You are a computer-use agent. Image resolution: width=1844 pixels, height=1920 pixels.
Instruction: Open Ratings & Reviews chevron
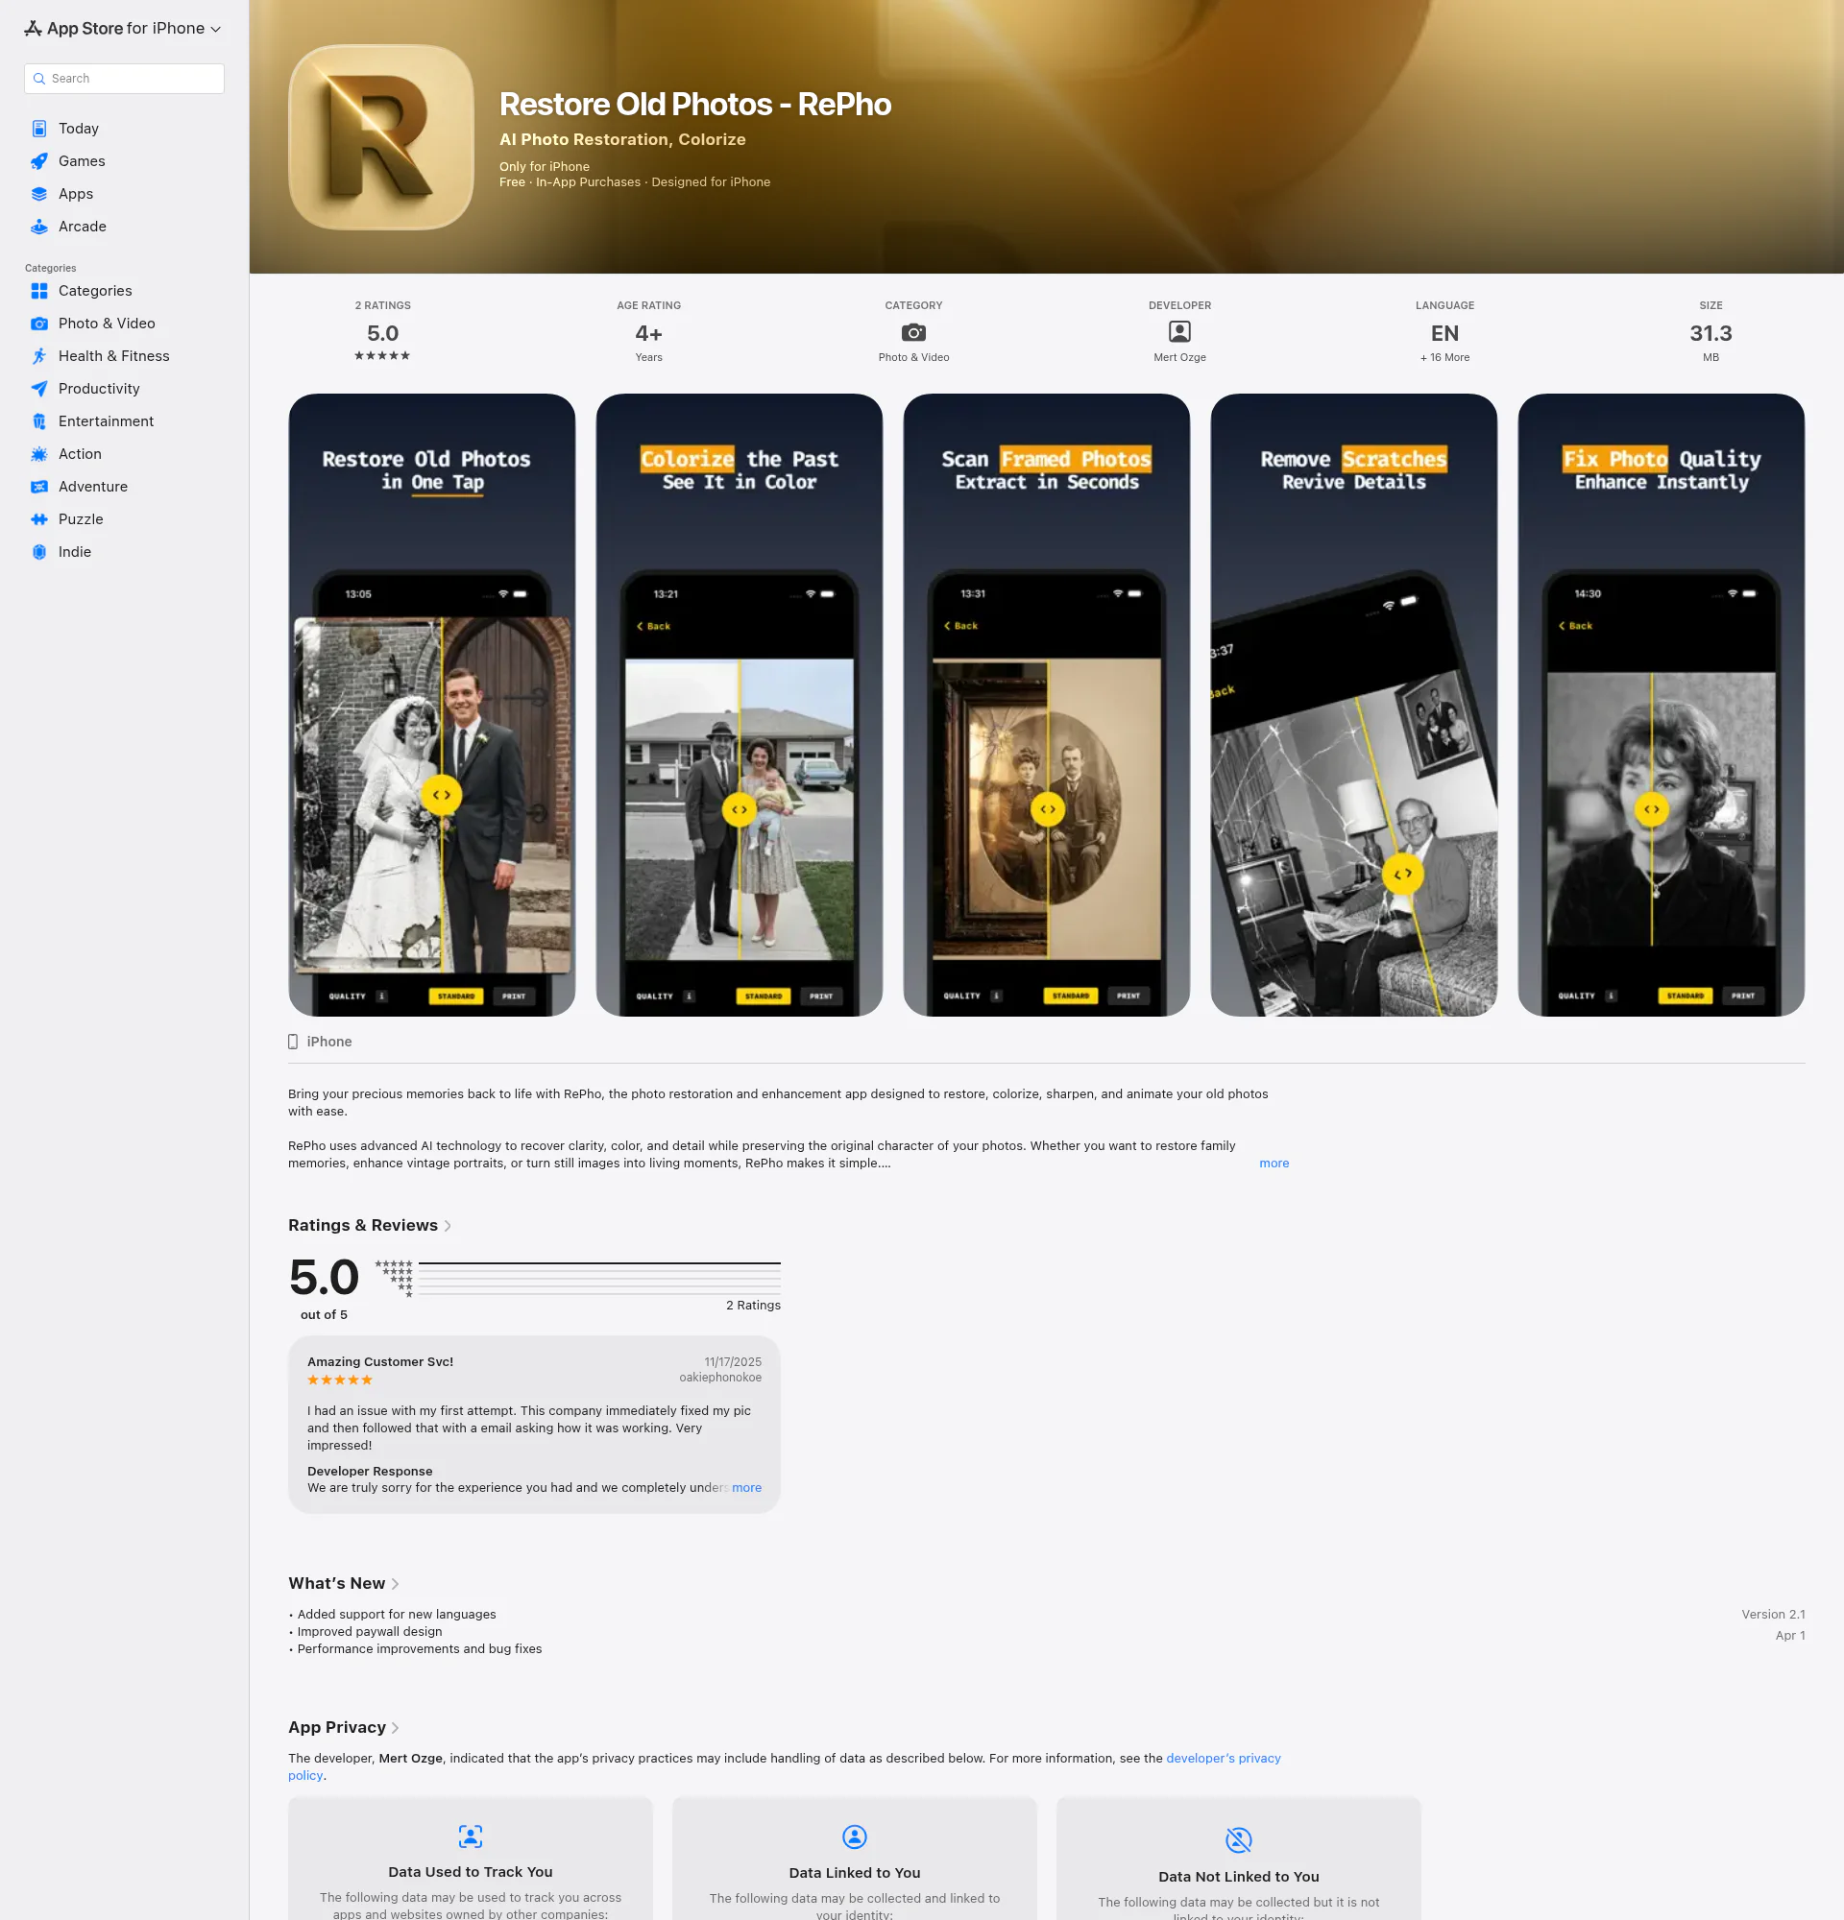tap(448, 1226)
